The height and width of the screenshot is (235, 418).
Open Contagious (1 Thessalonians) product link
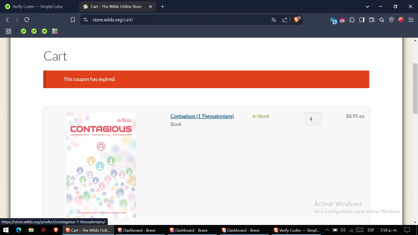tap(202, 116)
